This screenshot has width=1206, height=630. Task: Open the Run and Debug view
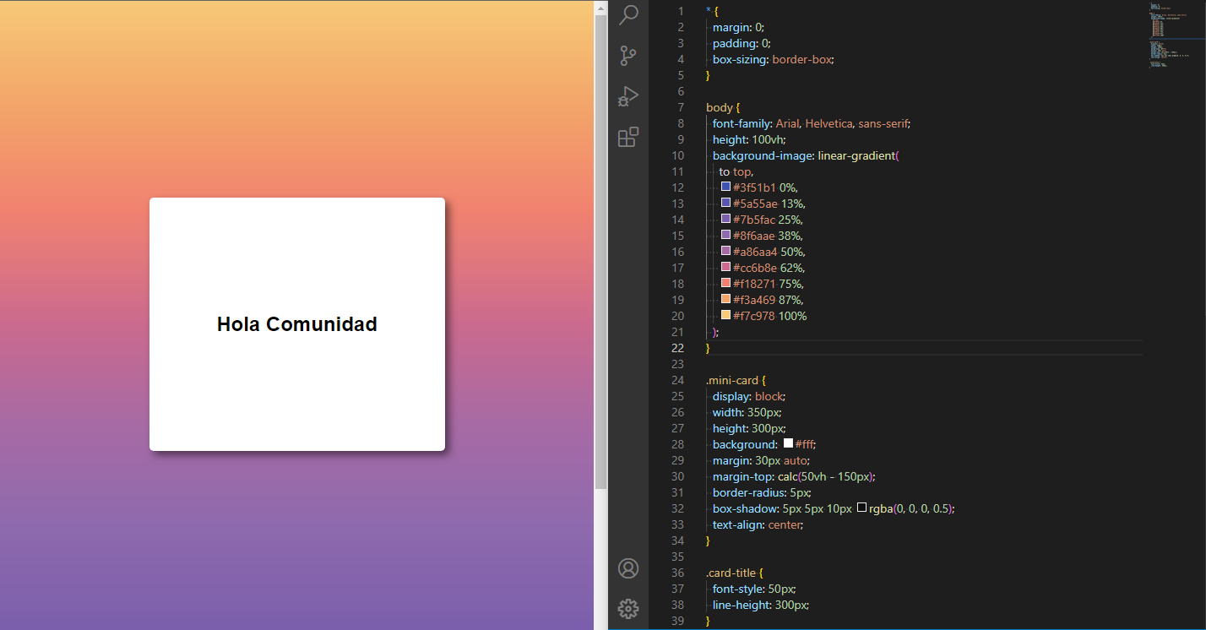pos(628,96)
